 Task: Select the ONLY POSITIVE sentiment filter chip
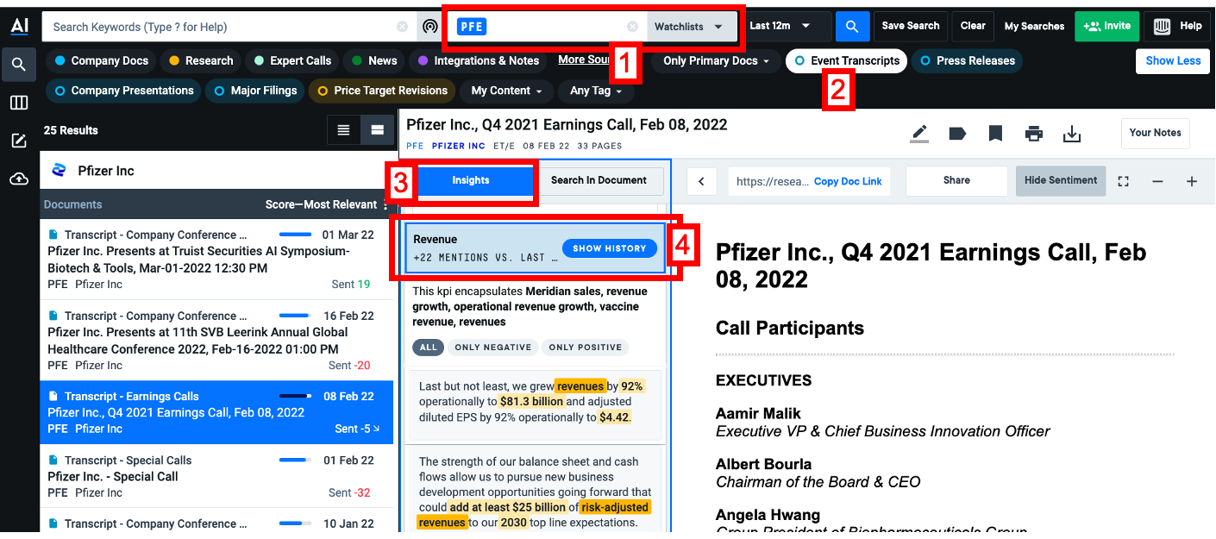click(586, 348)
